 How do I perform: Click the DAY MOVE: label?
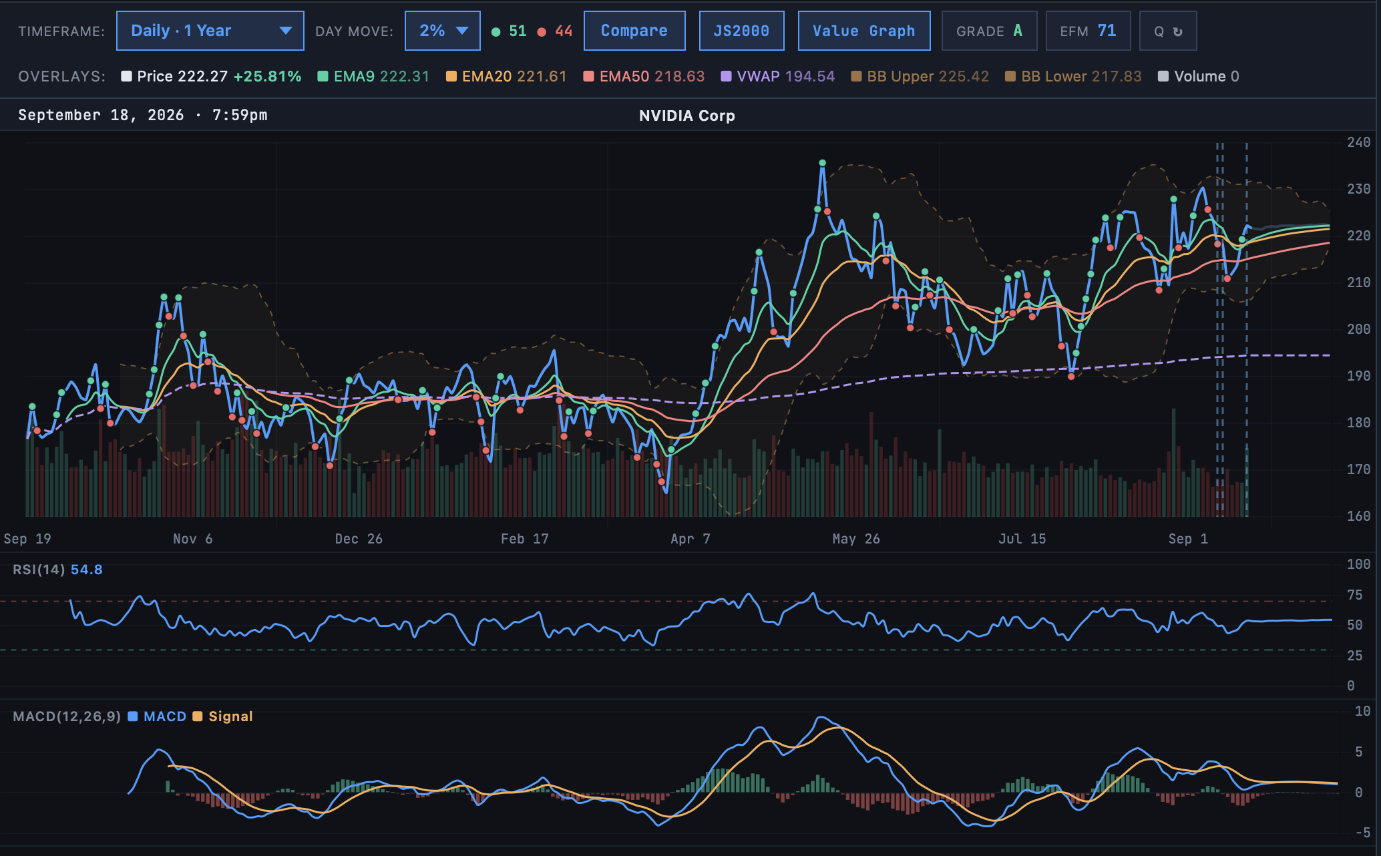pyautogui.click(x=354, y=31)
